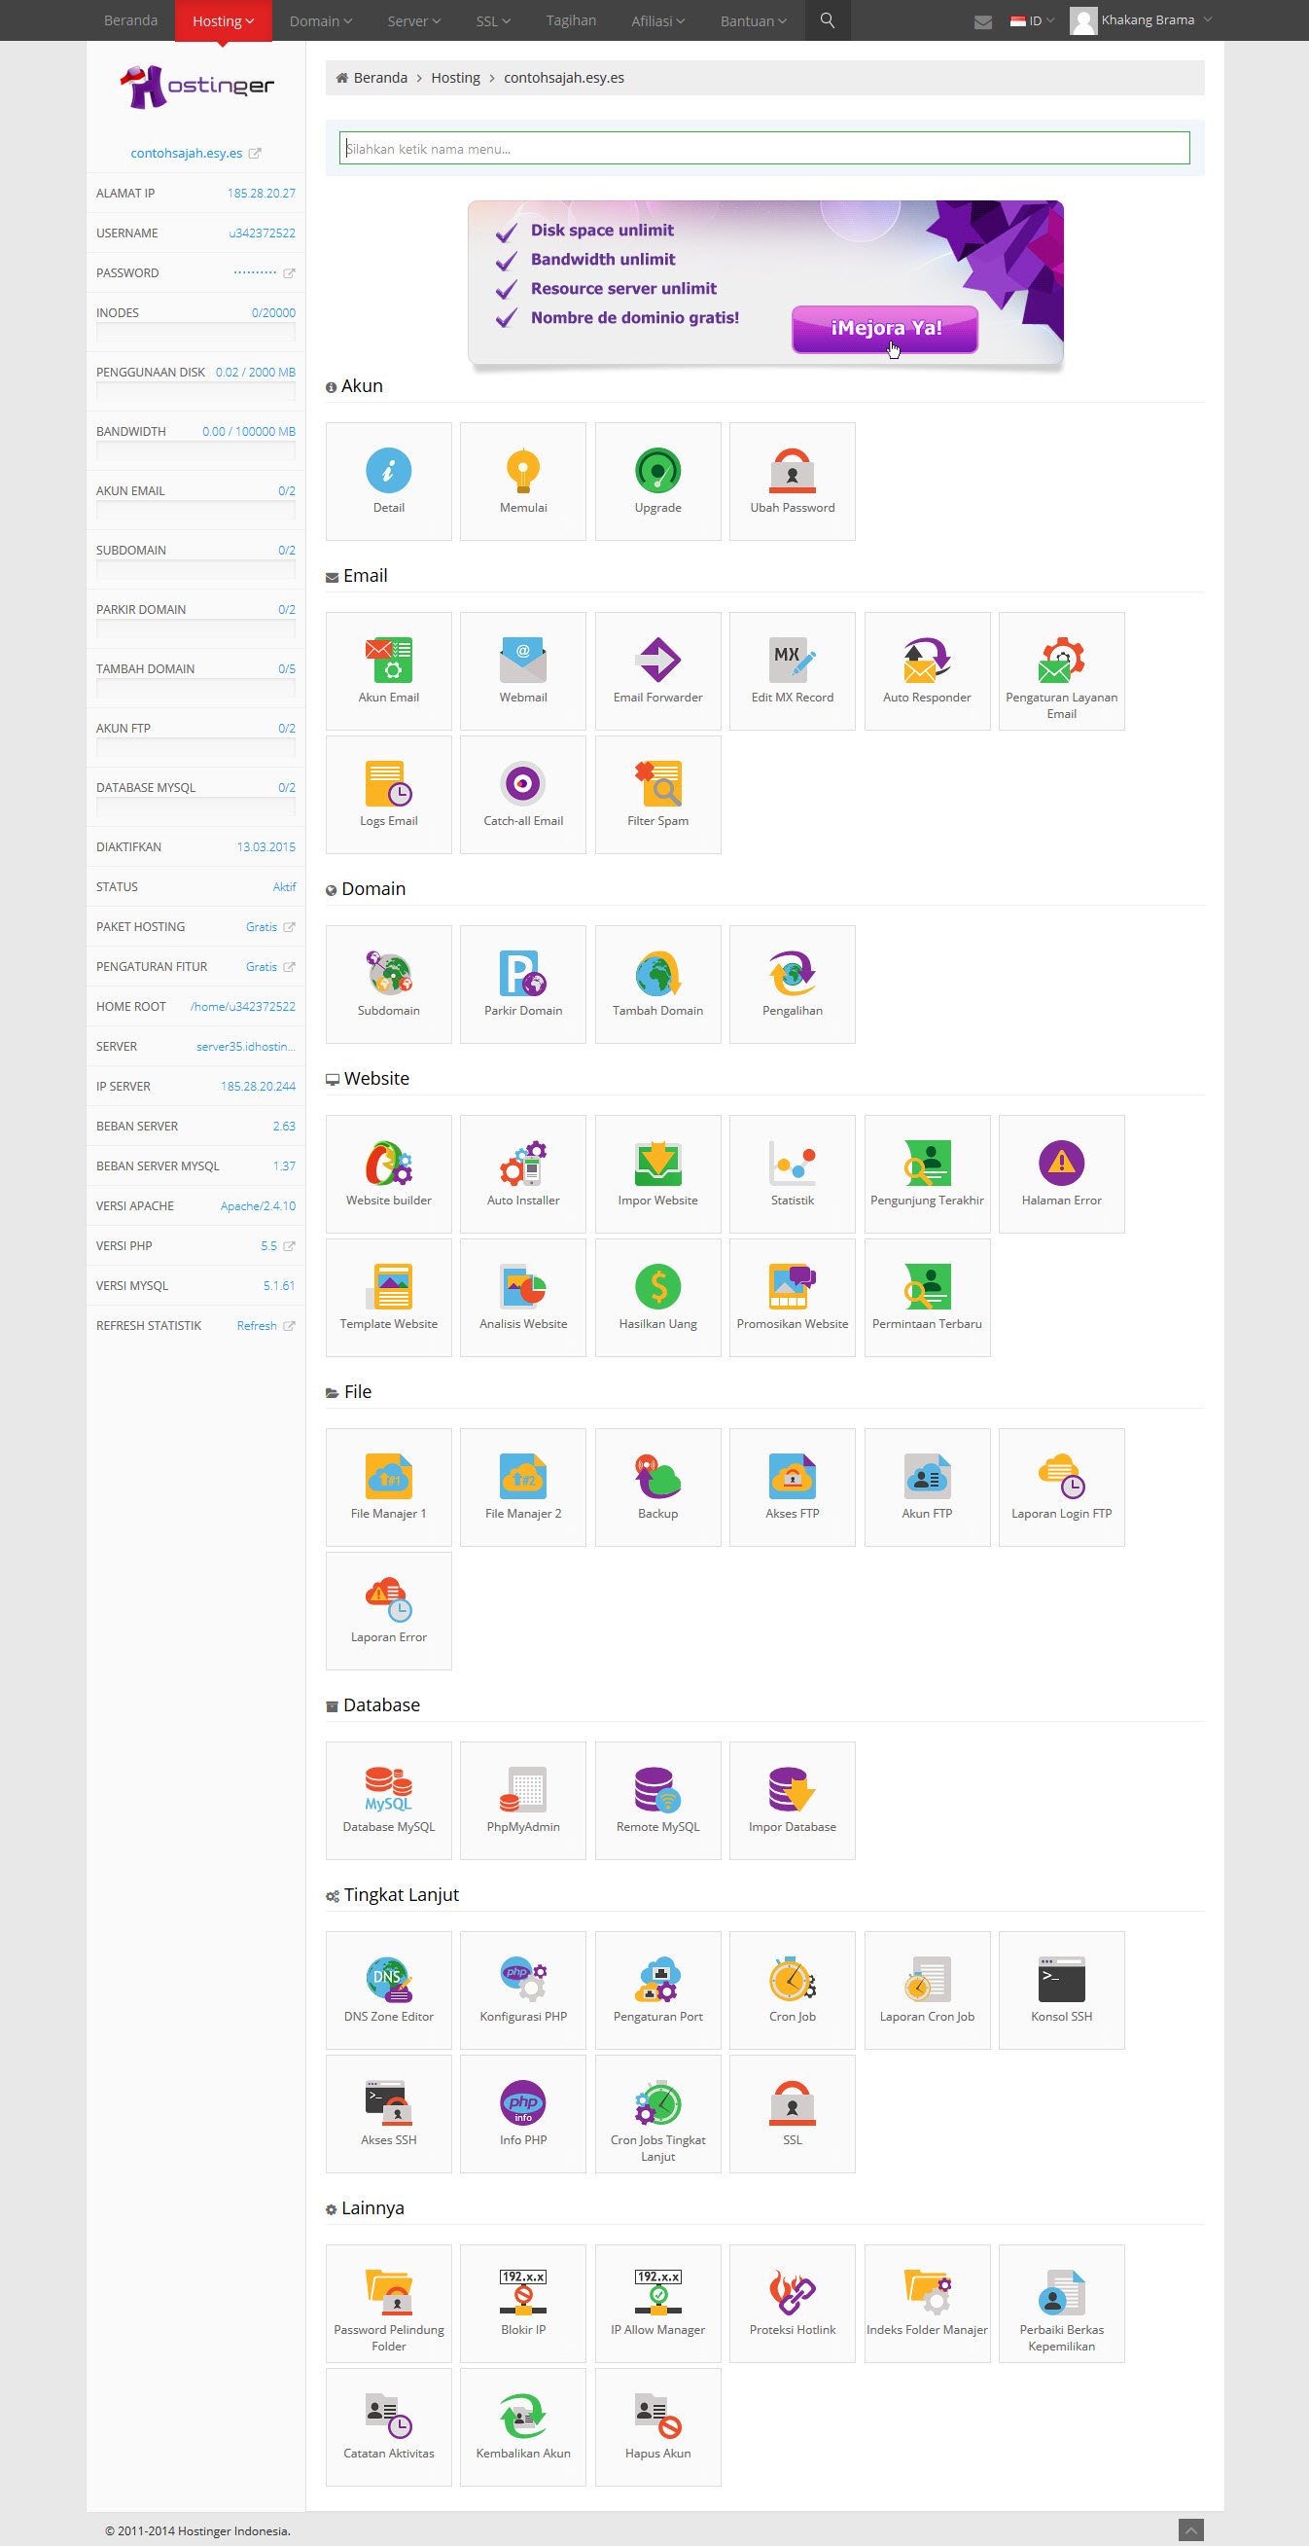Image resolution: width=1309 pixels, height=2546 pixels.
Task: Open the File Manajer 1 icon
Action: [388, 1486]
